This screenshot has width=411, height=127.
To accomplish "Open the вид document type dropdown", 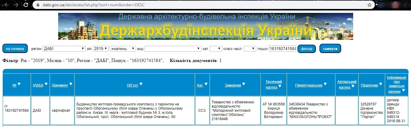I will pyautogui.click(x=173, y=49).
